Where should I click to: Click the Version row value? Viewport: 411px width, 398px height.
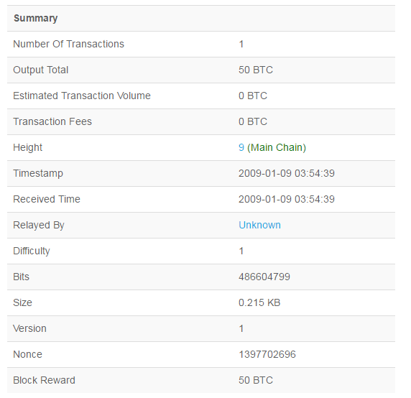point(241,328)
